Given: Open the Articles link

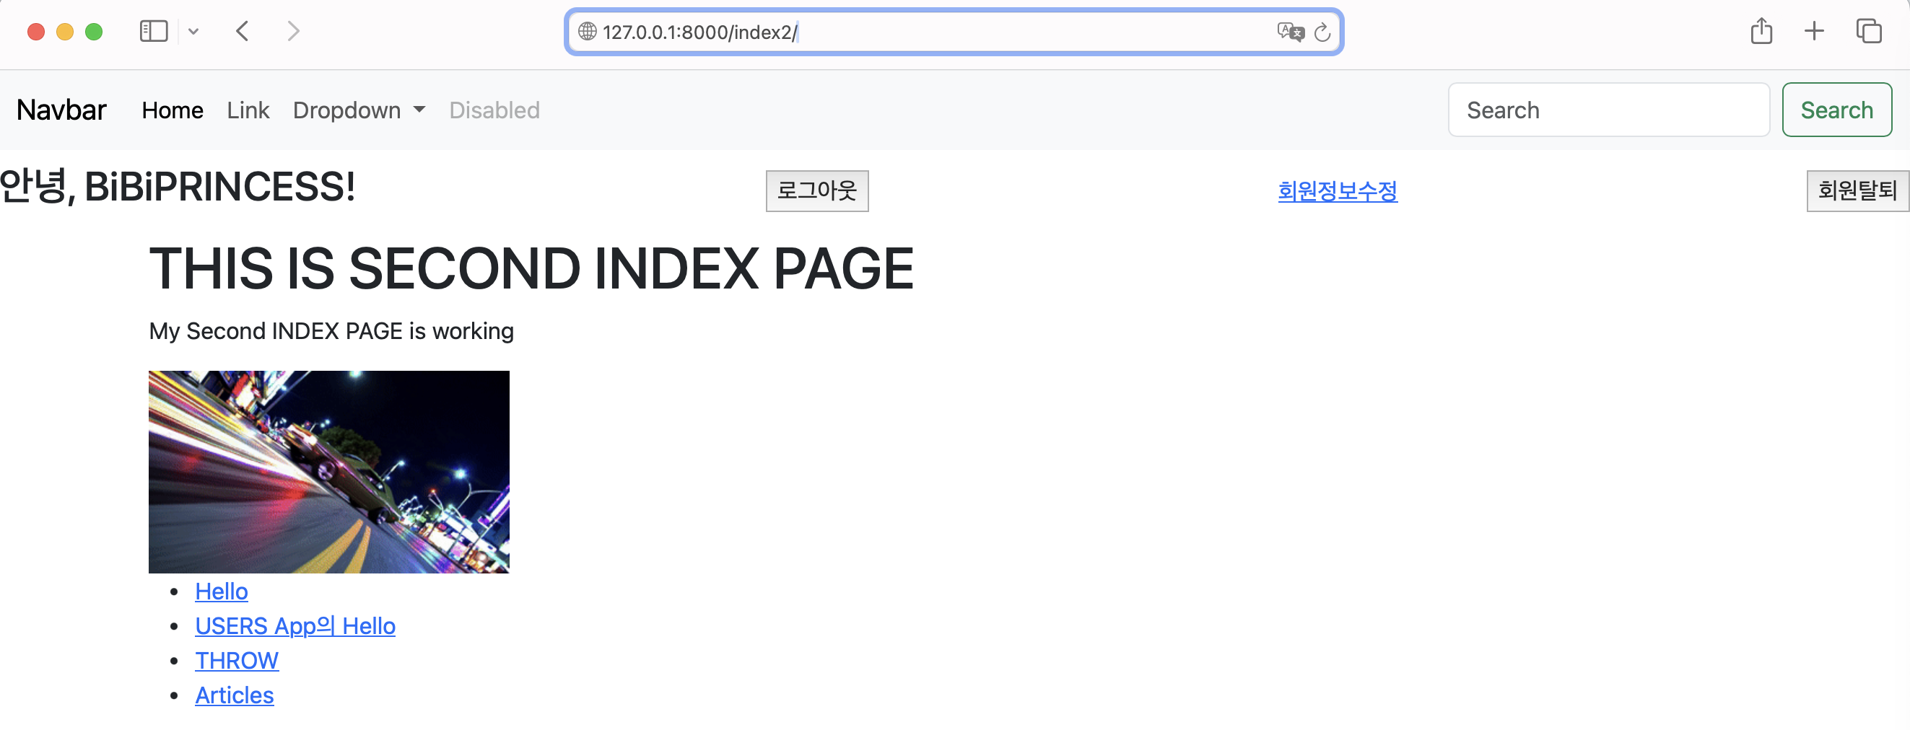Looking at the screenshot, I should tap(235, 695).
